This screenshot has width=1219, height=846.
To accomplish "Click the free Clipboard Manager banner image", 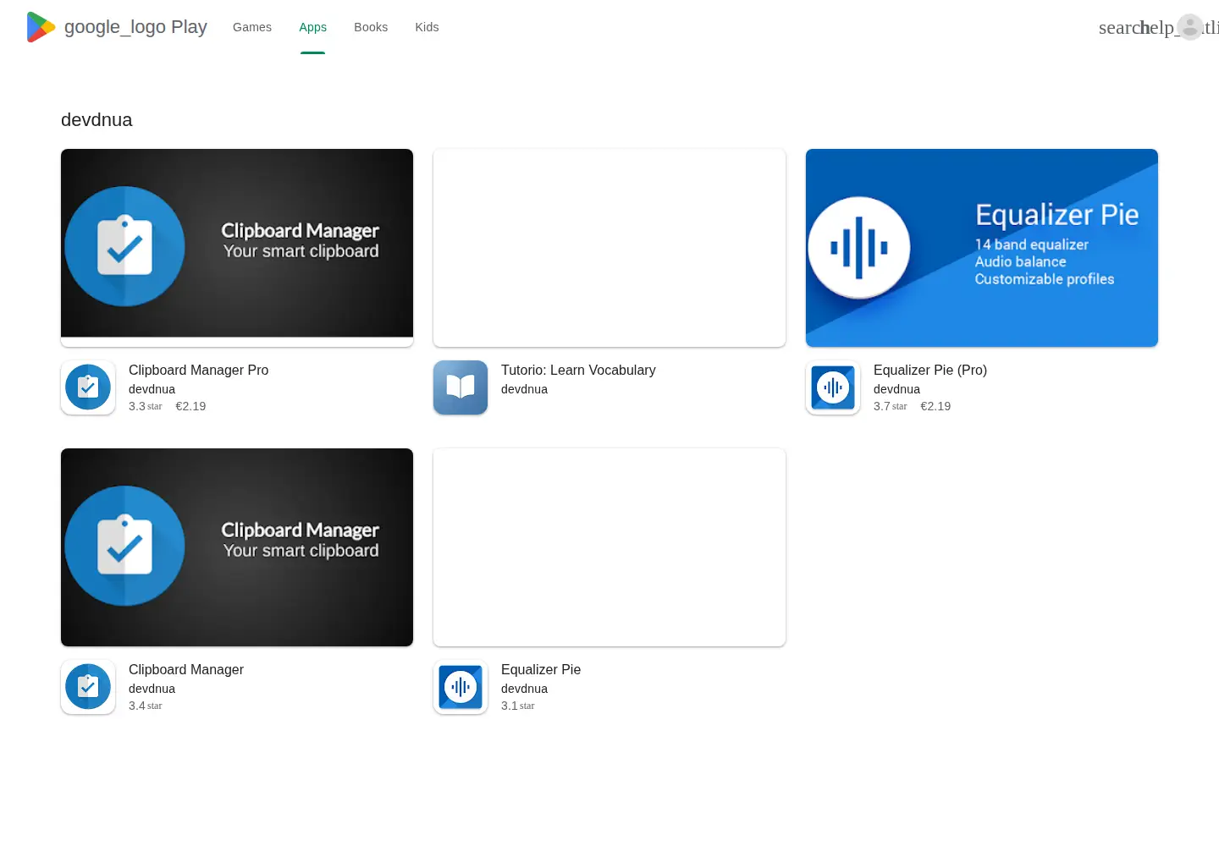I will point(237,547).
